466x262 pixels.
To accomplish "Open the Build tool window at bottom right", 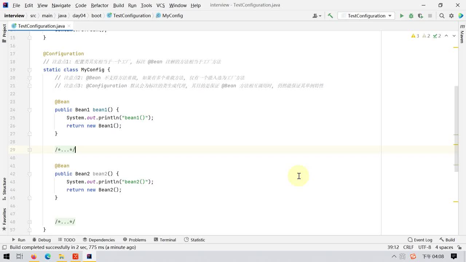I will pyautogui.click(x=447, y=240).
